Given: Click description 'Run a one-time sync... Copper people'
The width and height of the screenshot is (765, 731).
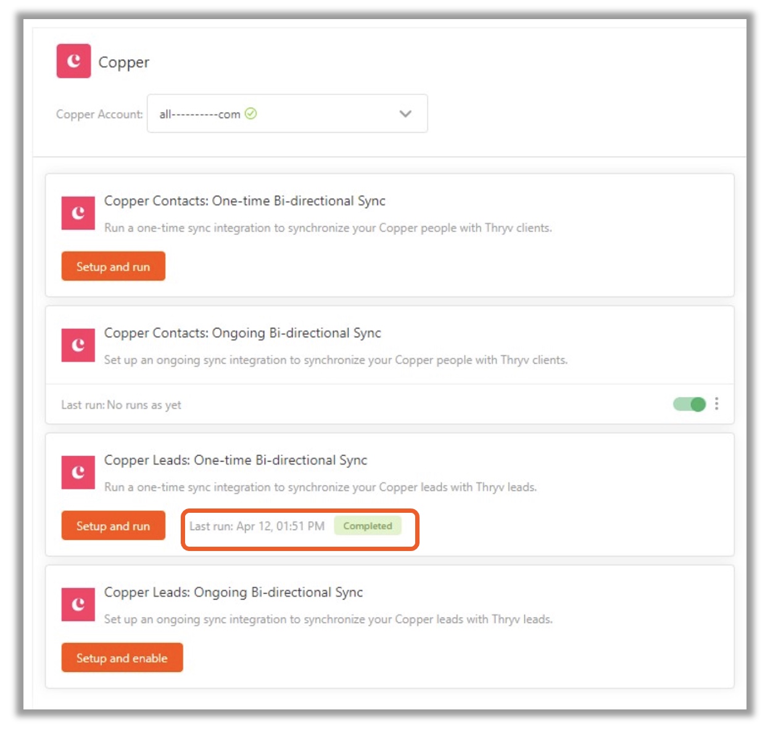Looking at the screenshot, I should pos(328,228).
